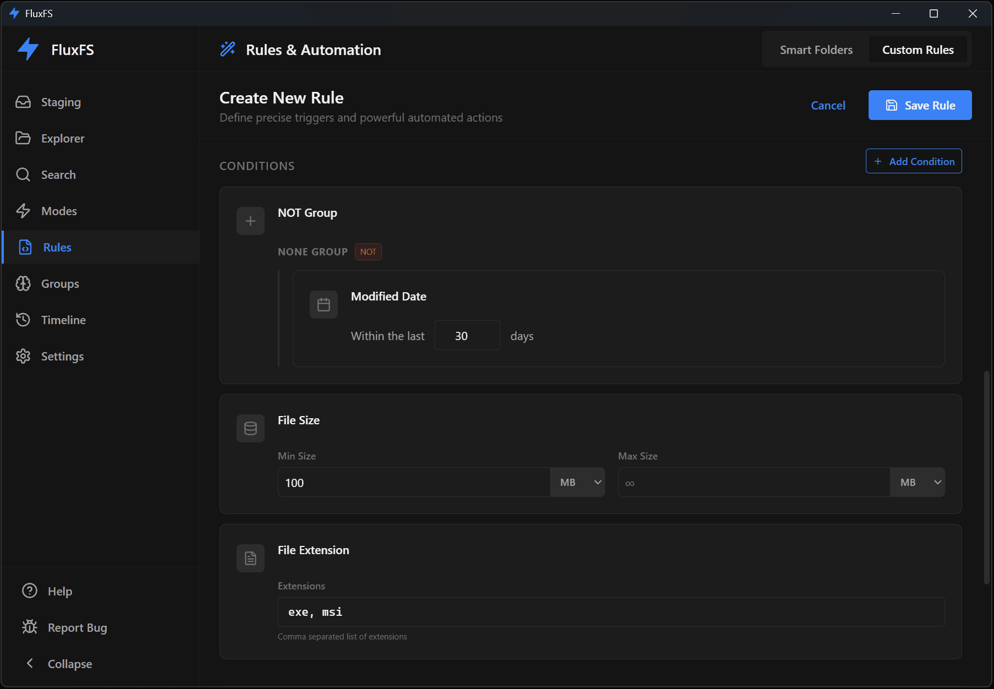Click the plus icon on NOT Group
This screenshot has height=689, width=994.
tap(250, 220)
